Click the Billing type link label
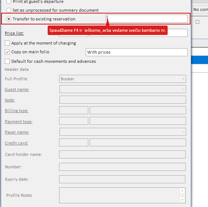Screen dimensions: 208x207 (16, 111)
